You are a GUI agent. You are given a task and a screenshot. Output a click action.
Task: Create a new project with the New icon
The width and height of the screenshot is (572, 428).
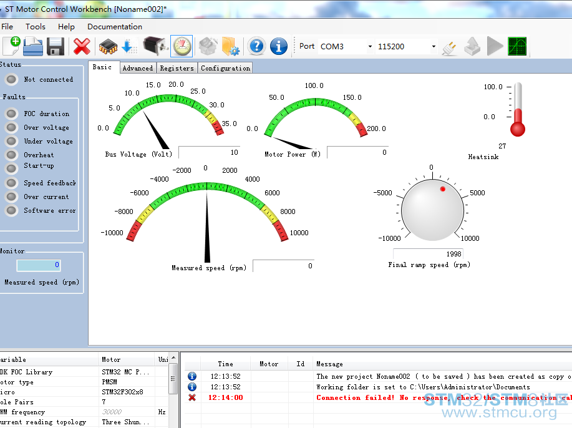click(11, 46)
